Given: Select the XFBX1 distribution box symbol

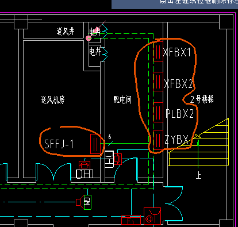Looking at the screenshot, I should 158,51.
